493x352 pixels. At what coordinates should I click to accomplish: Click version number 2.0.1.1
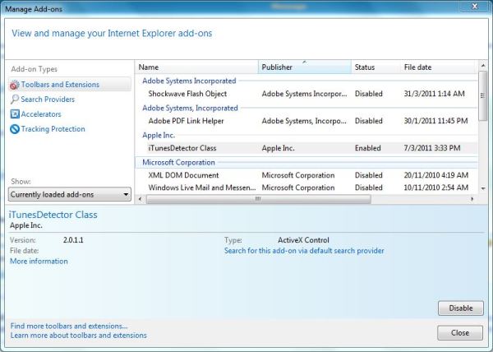[73, 240]
